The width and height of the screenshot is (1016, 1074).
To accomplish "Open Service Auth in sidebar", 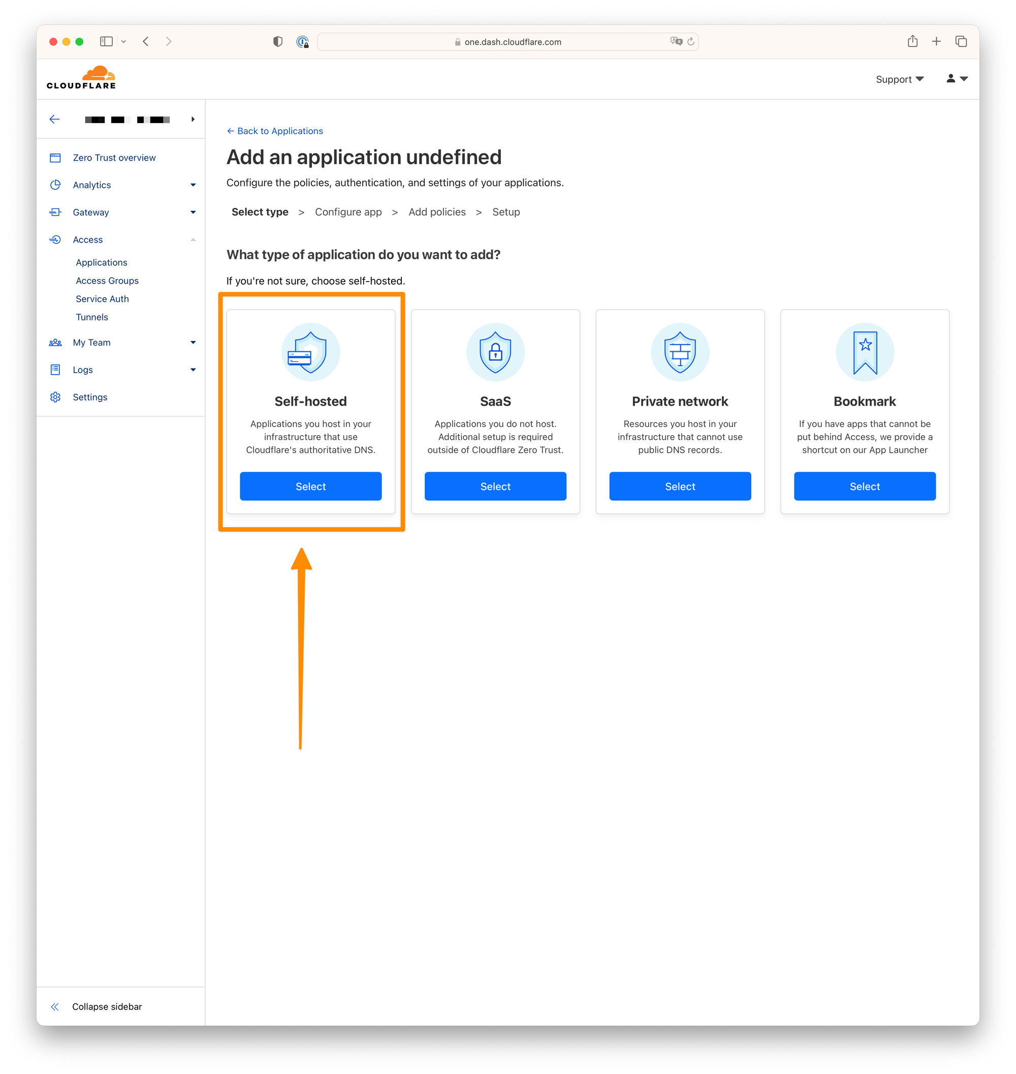I will click(102, 299).
